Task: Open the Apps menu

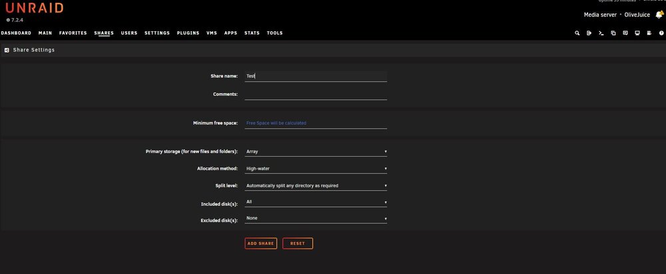Action: point(230,33)
